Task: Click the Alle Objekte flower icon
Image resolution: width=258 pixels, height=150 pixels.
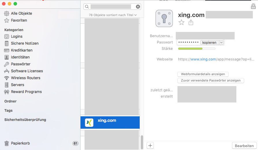Action: (x=7, y=14)
